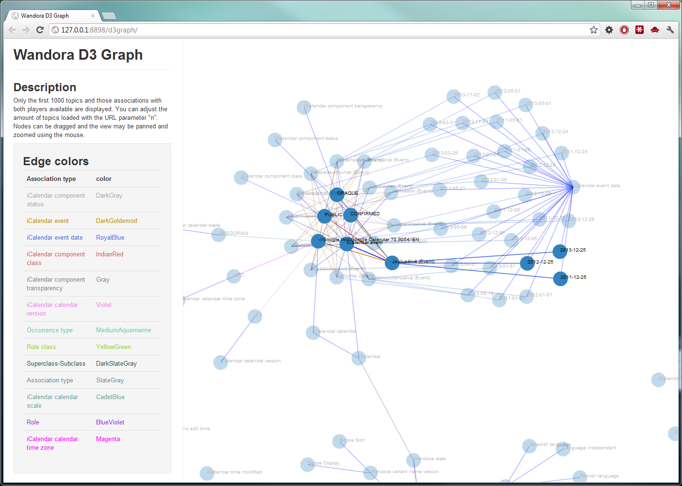Screen dimensions: 682x486
Task: Select the OPAQUE node in the graph
Action: [x=337, y=194]
